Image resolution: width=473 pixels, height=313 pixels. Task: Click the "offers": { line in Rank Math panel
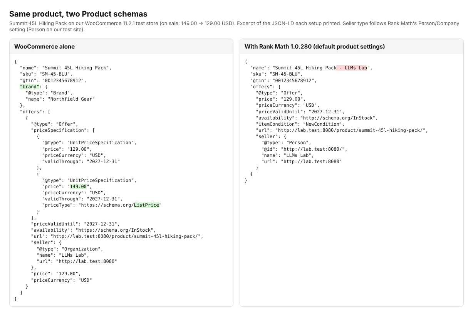[266, 87]
